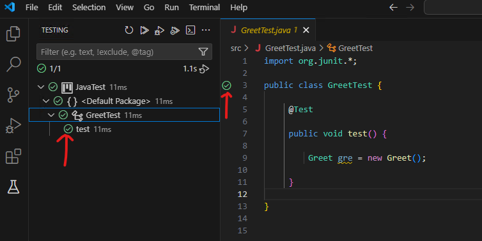The height and width of the screenshot is (241, 482).
Task: Close the GreetTest.java tab
Action: [306, 30]
